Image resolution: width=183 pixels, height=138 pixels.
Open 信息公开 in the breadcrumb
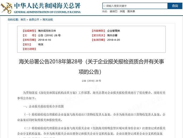[x=34, y=20]
